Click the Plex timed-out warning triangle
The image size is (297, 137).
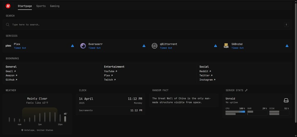coord(72,46)
